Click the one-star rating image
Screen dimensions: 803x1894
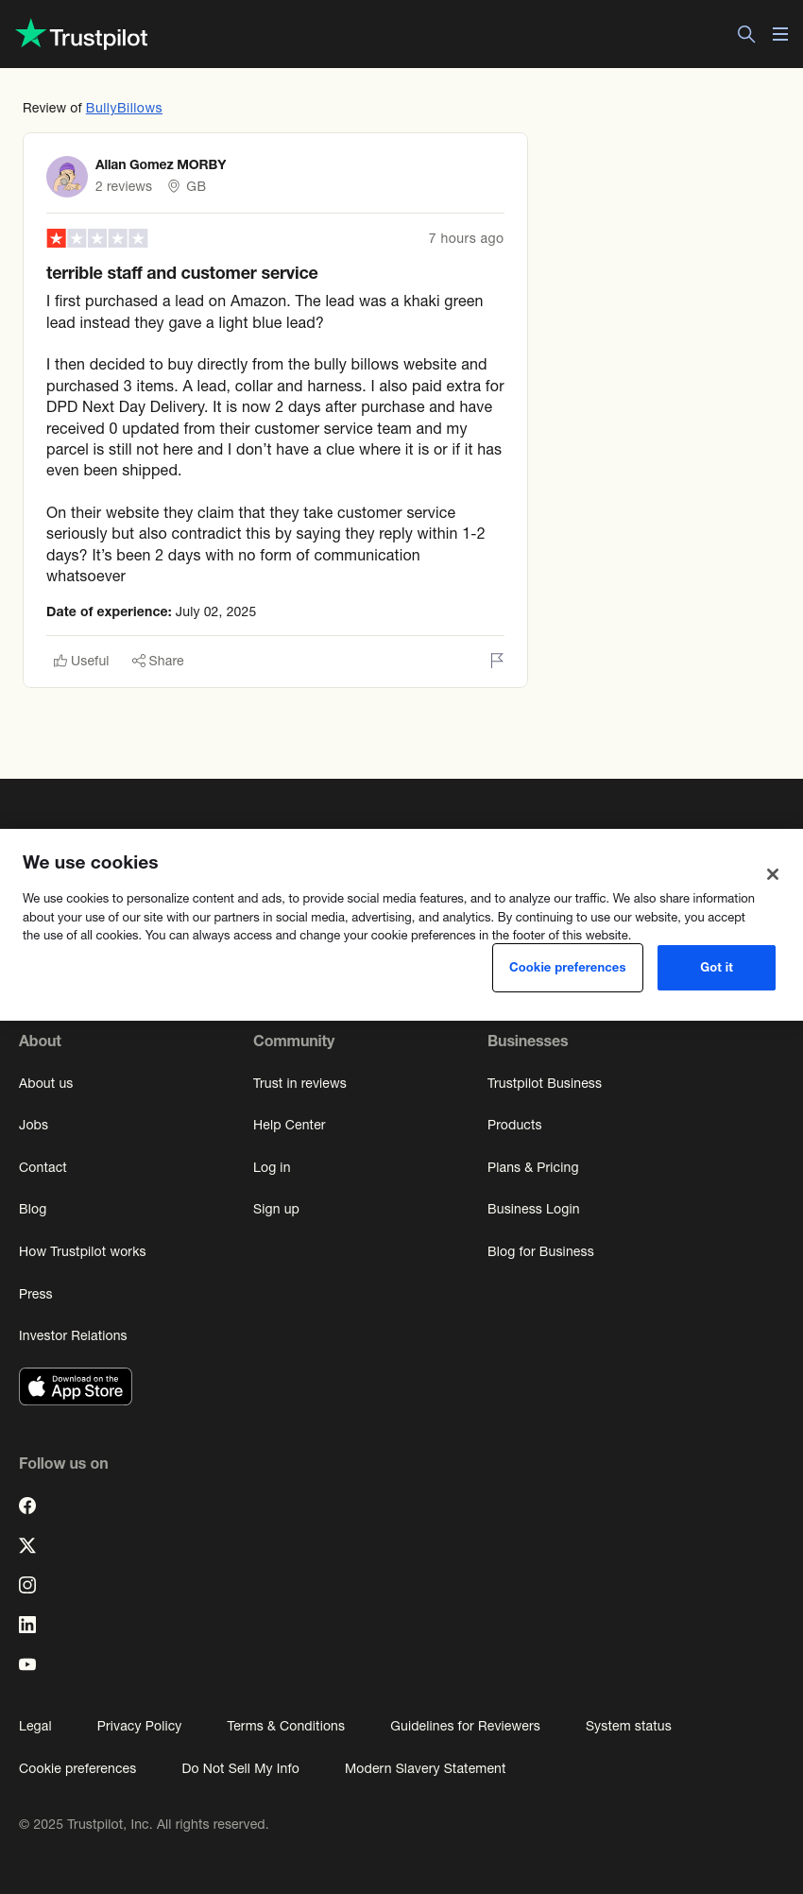coord(97,238)
